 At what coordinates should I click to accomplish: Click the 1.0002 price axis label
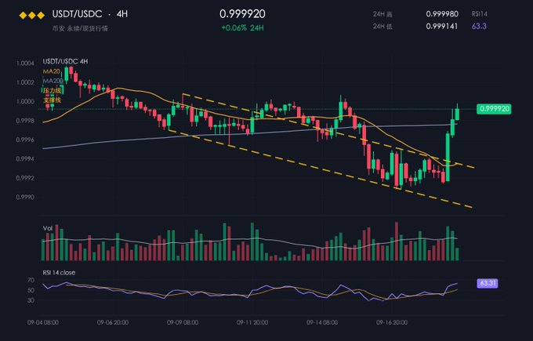tap(25, 82)
